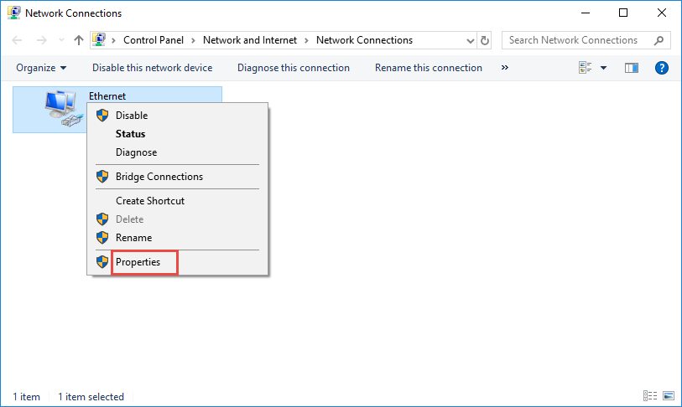Image resolution: width=682 pixels, height=407 pixels.
Task: Open the view options dropdown arrow
Action: [x=603, y=68]
